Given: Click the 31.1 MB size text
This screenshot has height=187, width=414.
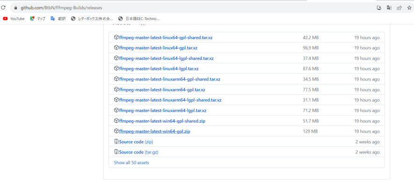Looking at the screenshot, I should point(311,100).
